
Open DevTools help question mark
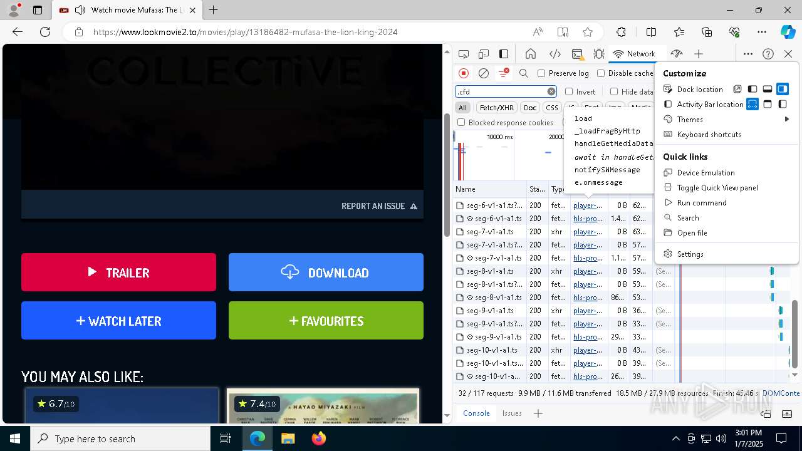(x=768, y=54)
